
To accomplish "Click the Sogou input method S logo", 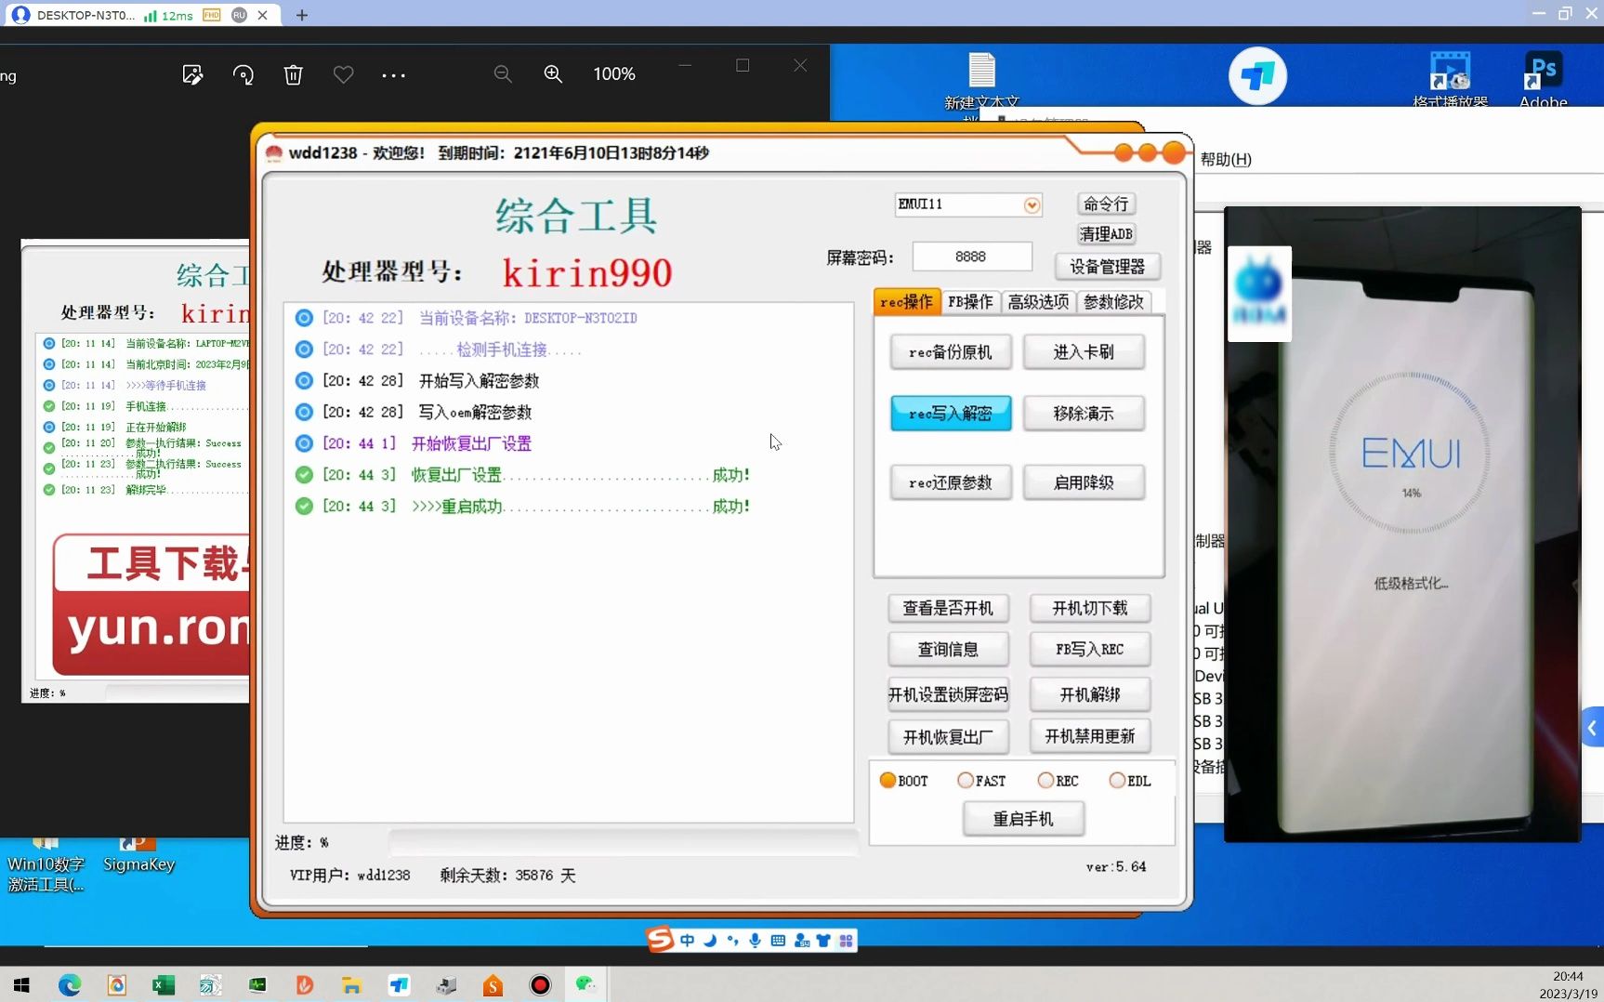I will [660, 940].
